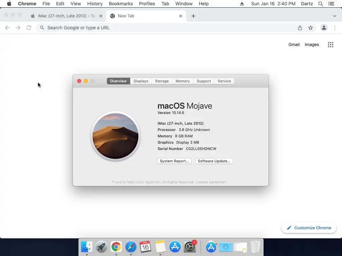Open the Window menu
The height and width of the screenshot is (256, 342).
(x=184, y=4)
